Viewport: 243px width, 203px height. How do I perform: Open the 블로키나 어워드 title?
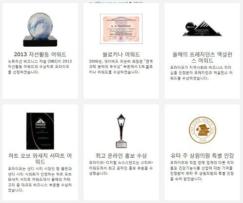121,54
